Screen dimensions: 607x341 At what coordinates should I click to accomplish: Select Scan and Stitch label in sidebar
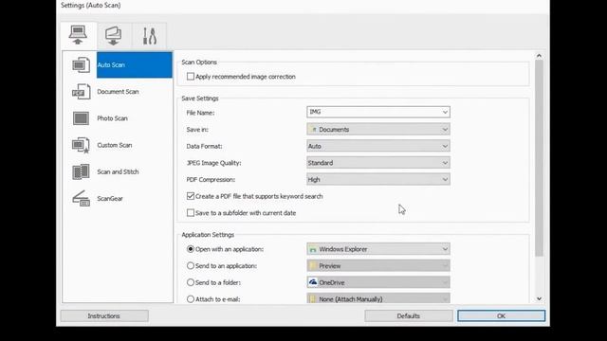point(118,171)
